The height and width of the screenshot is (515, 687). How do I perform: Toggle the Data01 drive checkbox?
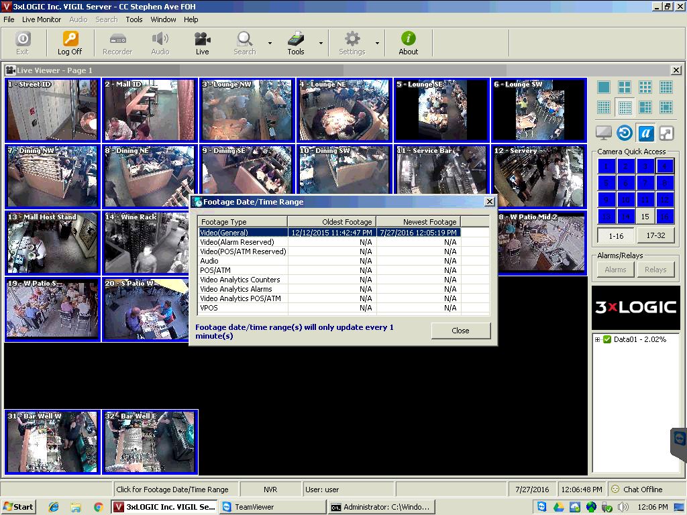pyautogui.click(x=607, y=339)
